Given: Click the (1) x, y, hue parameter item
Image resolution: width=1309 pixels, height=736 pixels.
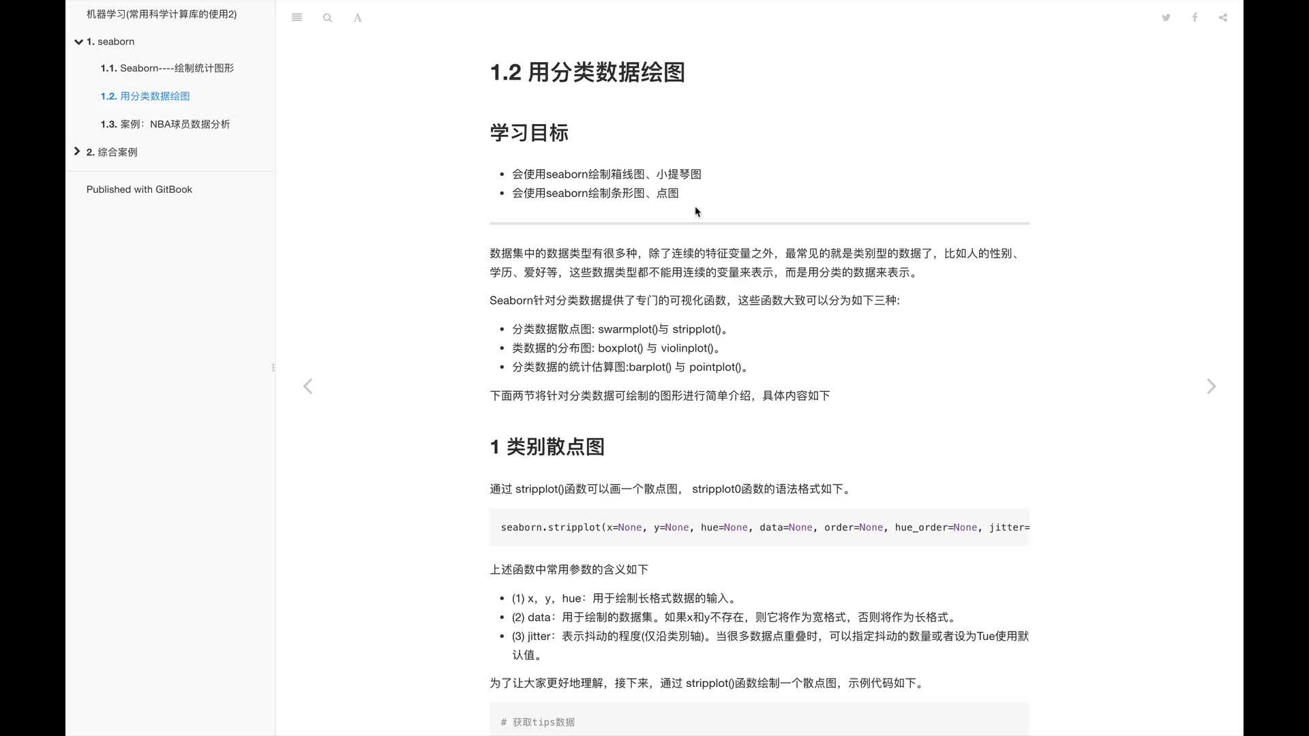Looking at the screenshot, I should pyautogui.click(x=626, y=598).
